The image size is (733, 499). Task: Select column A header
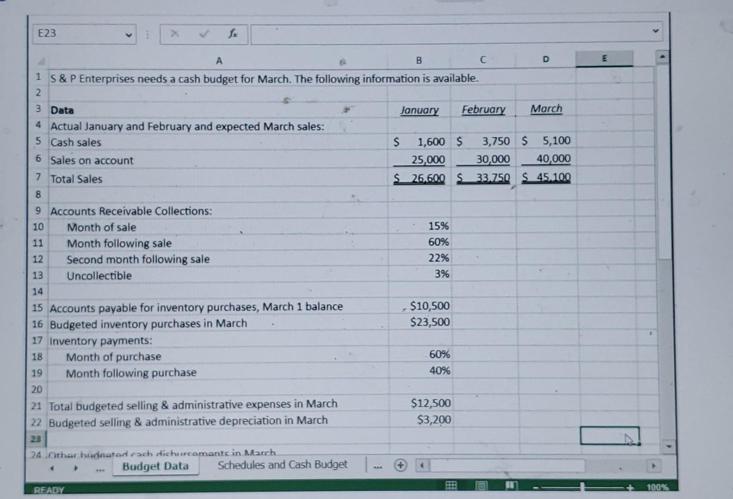219,61
